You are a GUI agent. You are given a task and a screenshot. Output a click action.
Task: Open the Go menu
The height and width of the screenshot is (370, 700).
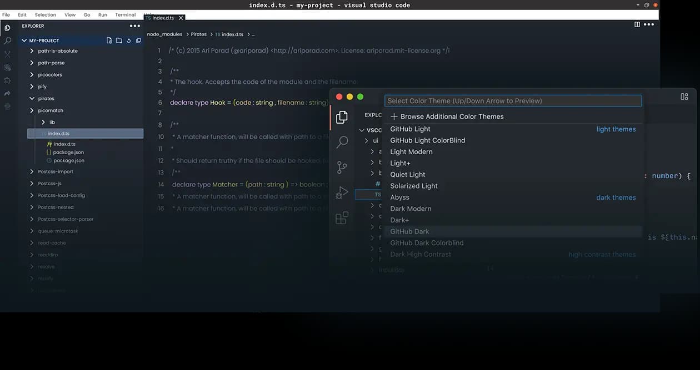tap(87, 15)
